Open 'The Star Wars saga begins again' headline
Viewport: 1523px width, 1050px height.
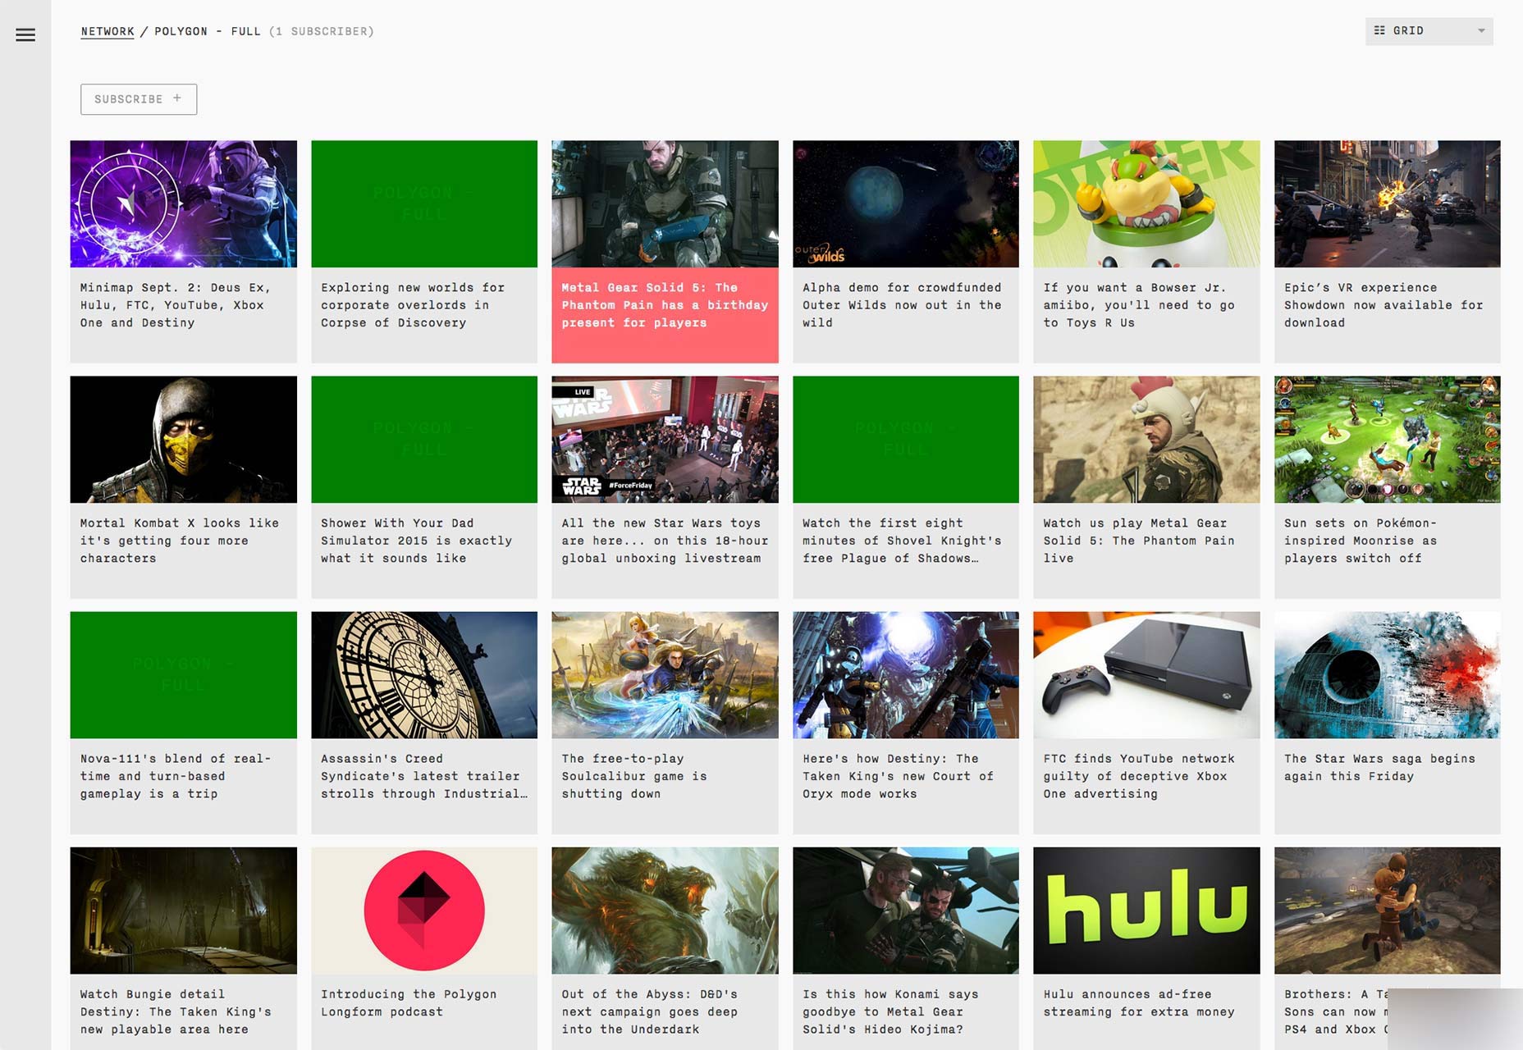point(1379,767)
